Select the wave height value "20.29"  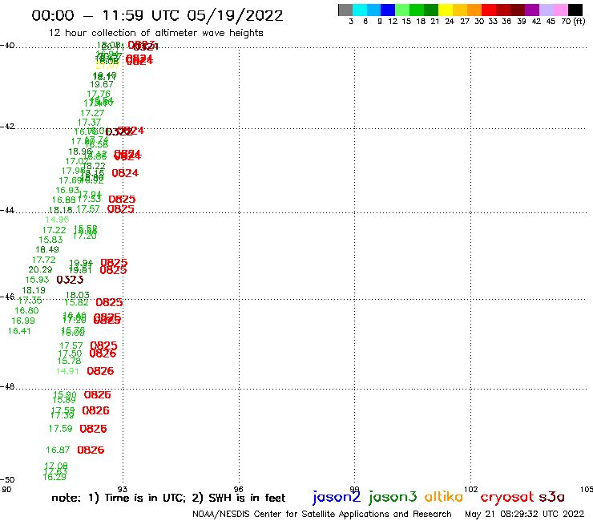[x=40, y=269]
